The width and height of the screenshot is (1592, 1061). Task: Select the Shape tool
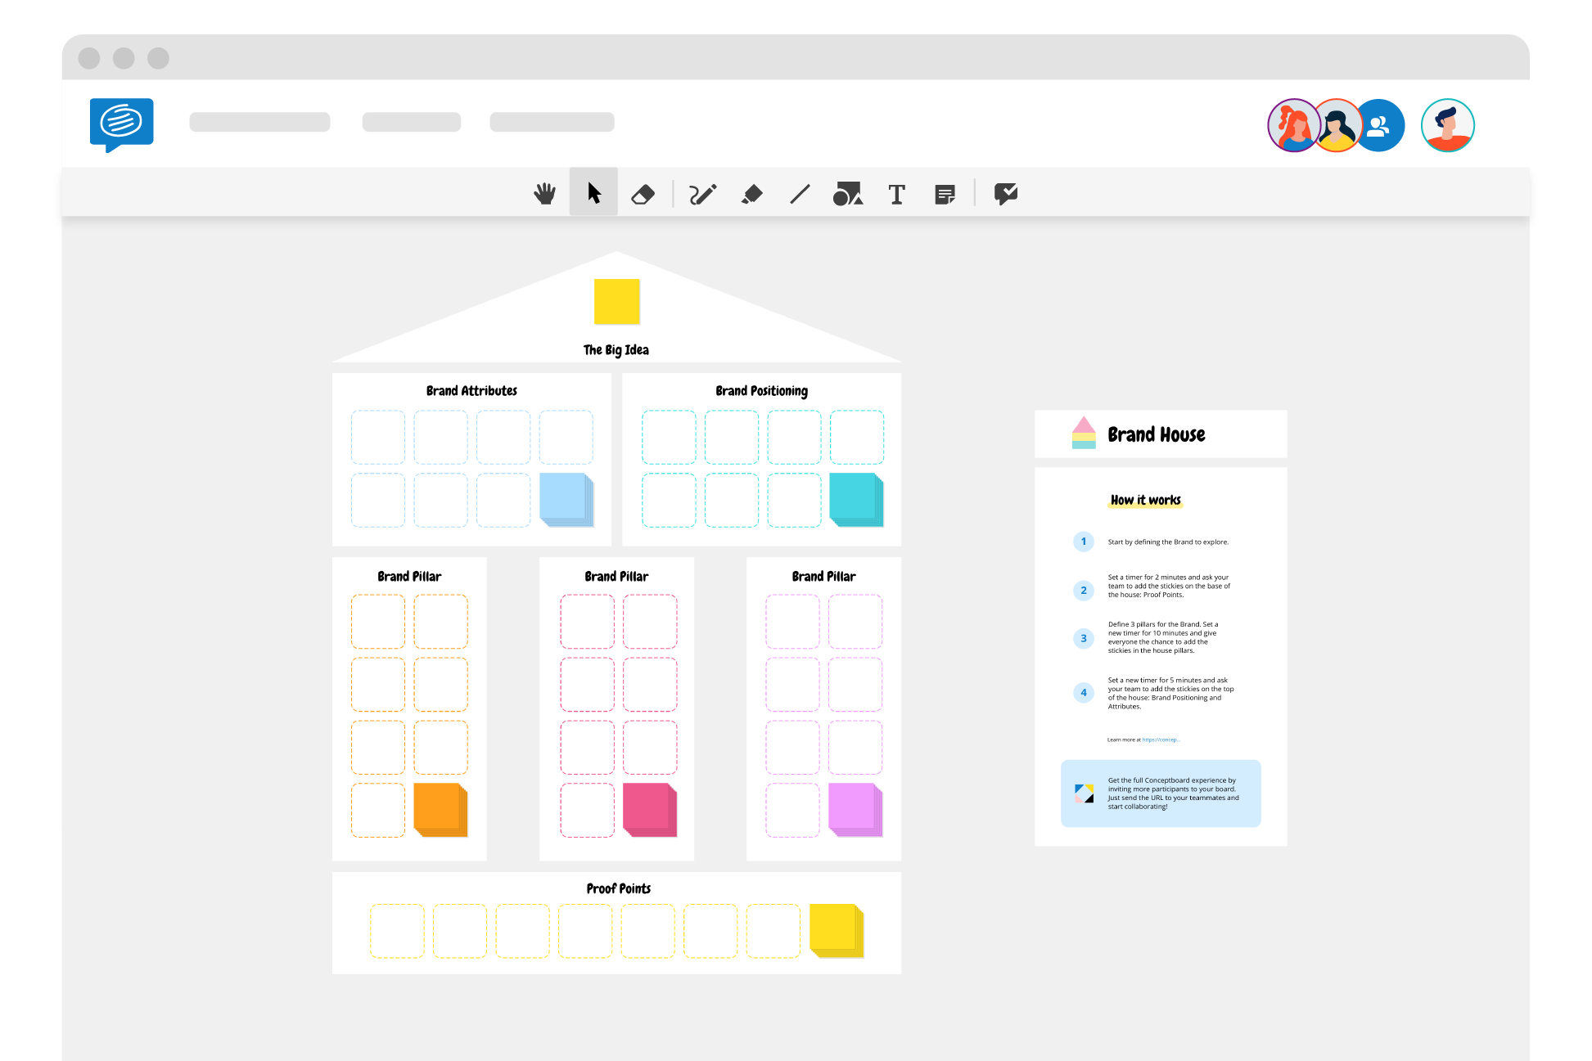point(847,193)
